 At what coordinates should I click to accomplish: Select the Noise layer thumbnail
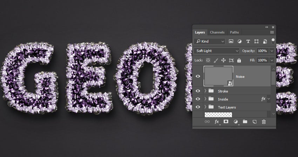[x=218, y=76]
